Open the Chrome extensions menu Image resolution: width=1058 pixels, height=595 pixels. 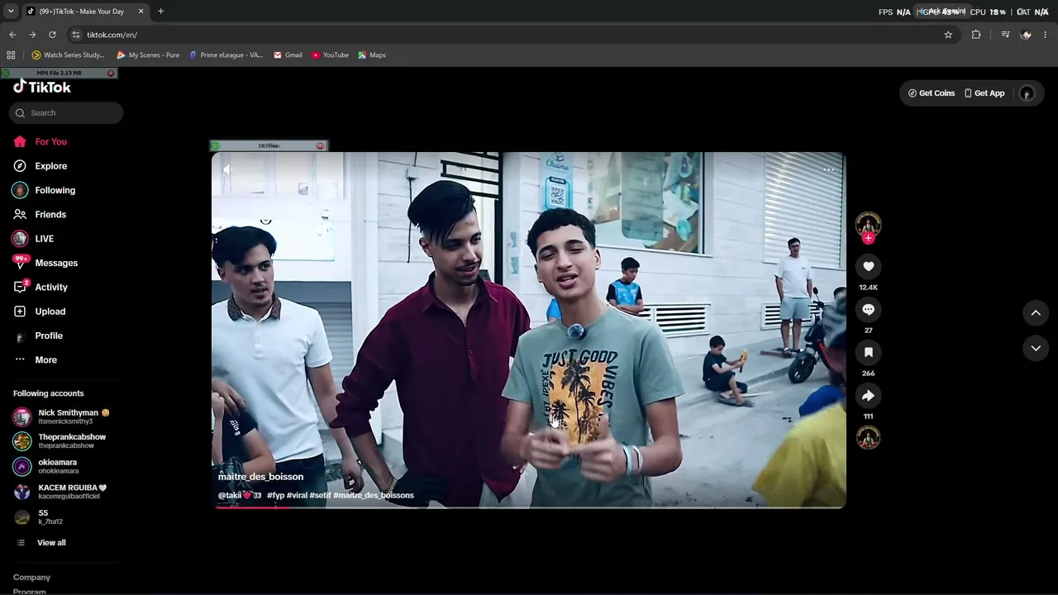tap(976, 35)
